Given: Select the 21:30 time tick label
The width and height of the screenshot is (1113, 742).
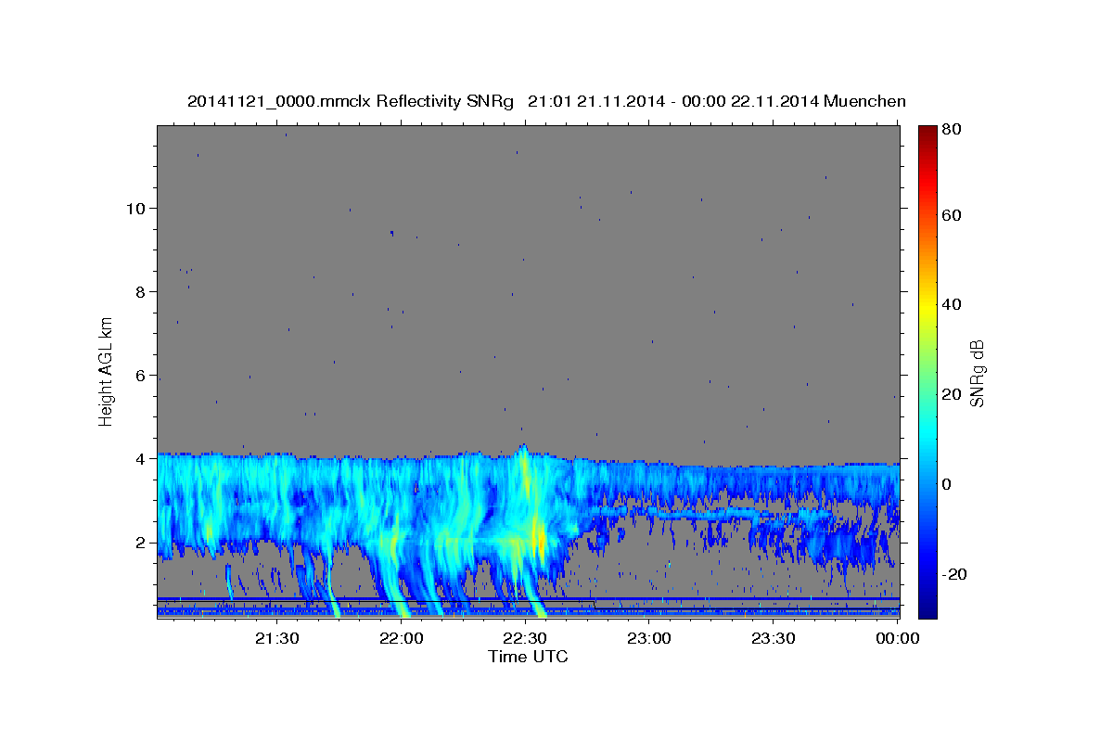Looking at the screenshot, I should coord(277,638).
